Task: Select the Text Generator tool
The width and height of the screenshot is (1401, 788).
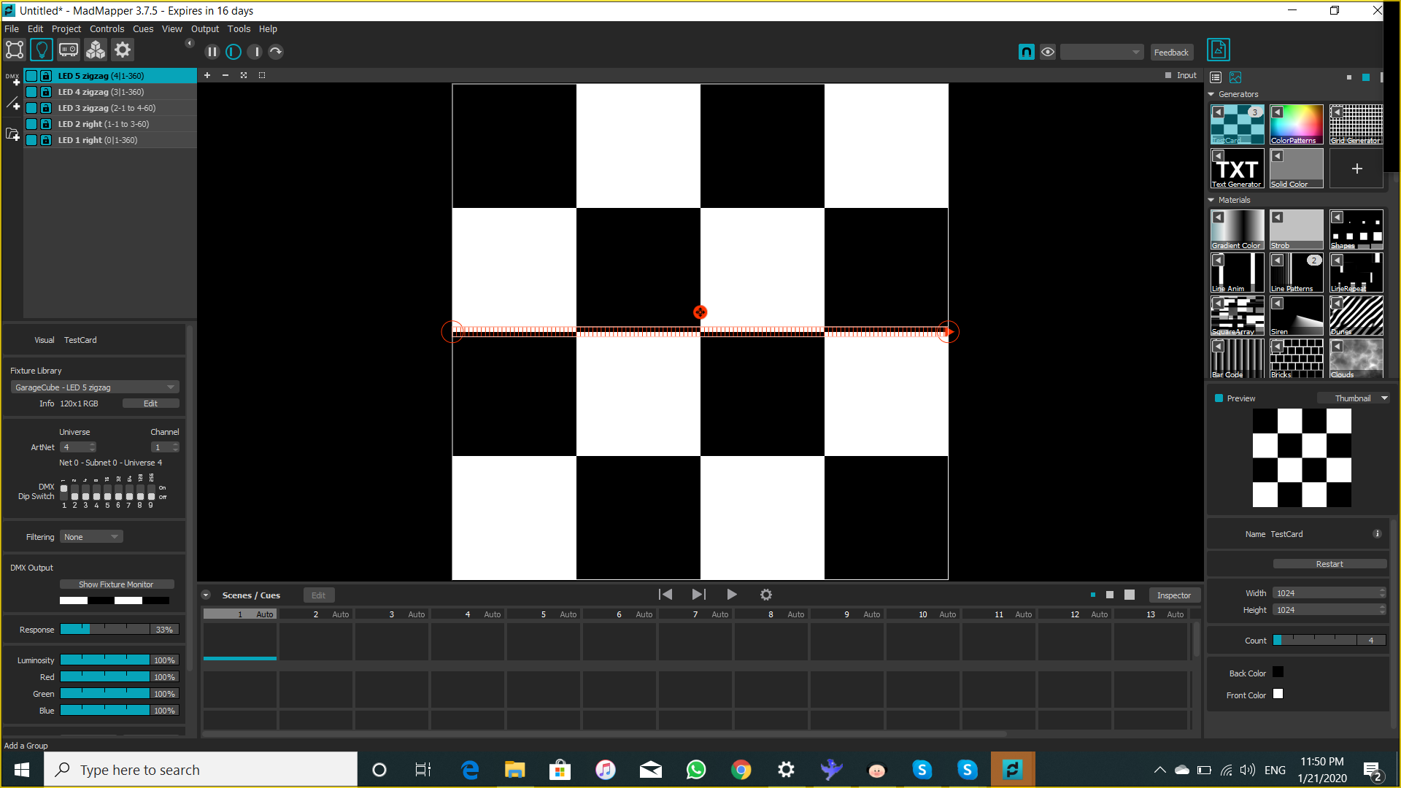Action: tap(1238, 169)
